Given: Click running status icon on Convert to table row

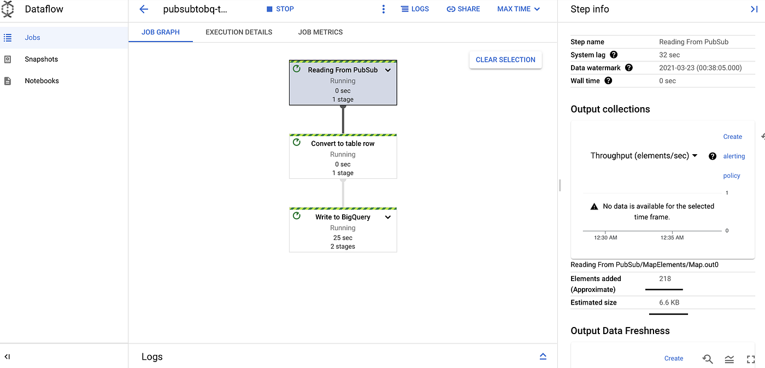Looking at the screenshot, I should tap(297, 142).
